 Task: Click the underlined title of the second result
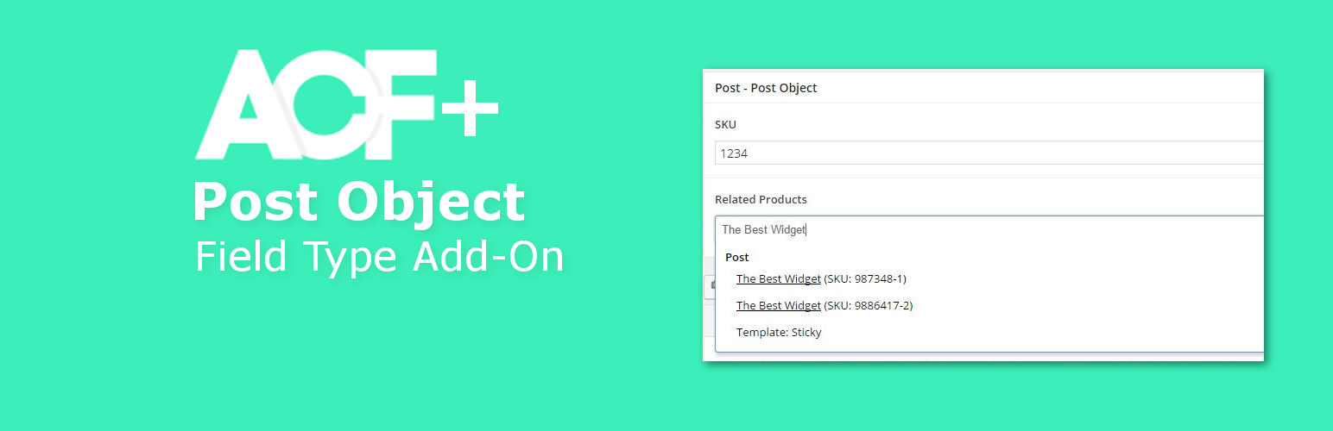pyautogui.click(x=778, y=306)
